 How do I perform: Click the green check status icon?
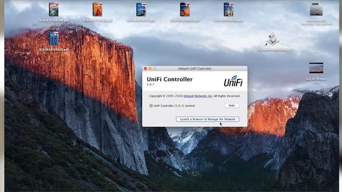[151, 106]
